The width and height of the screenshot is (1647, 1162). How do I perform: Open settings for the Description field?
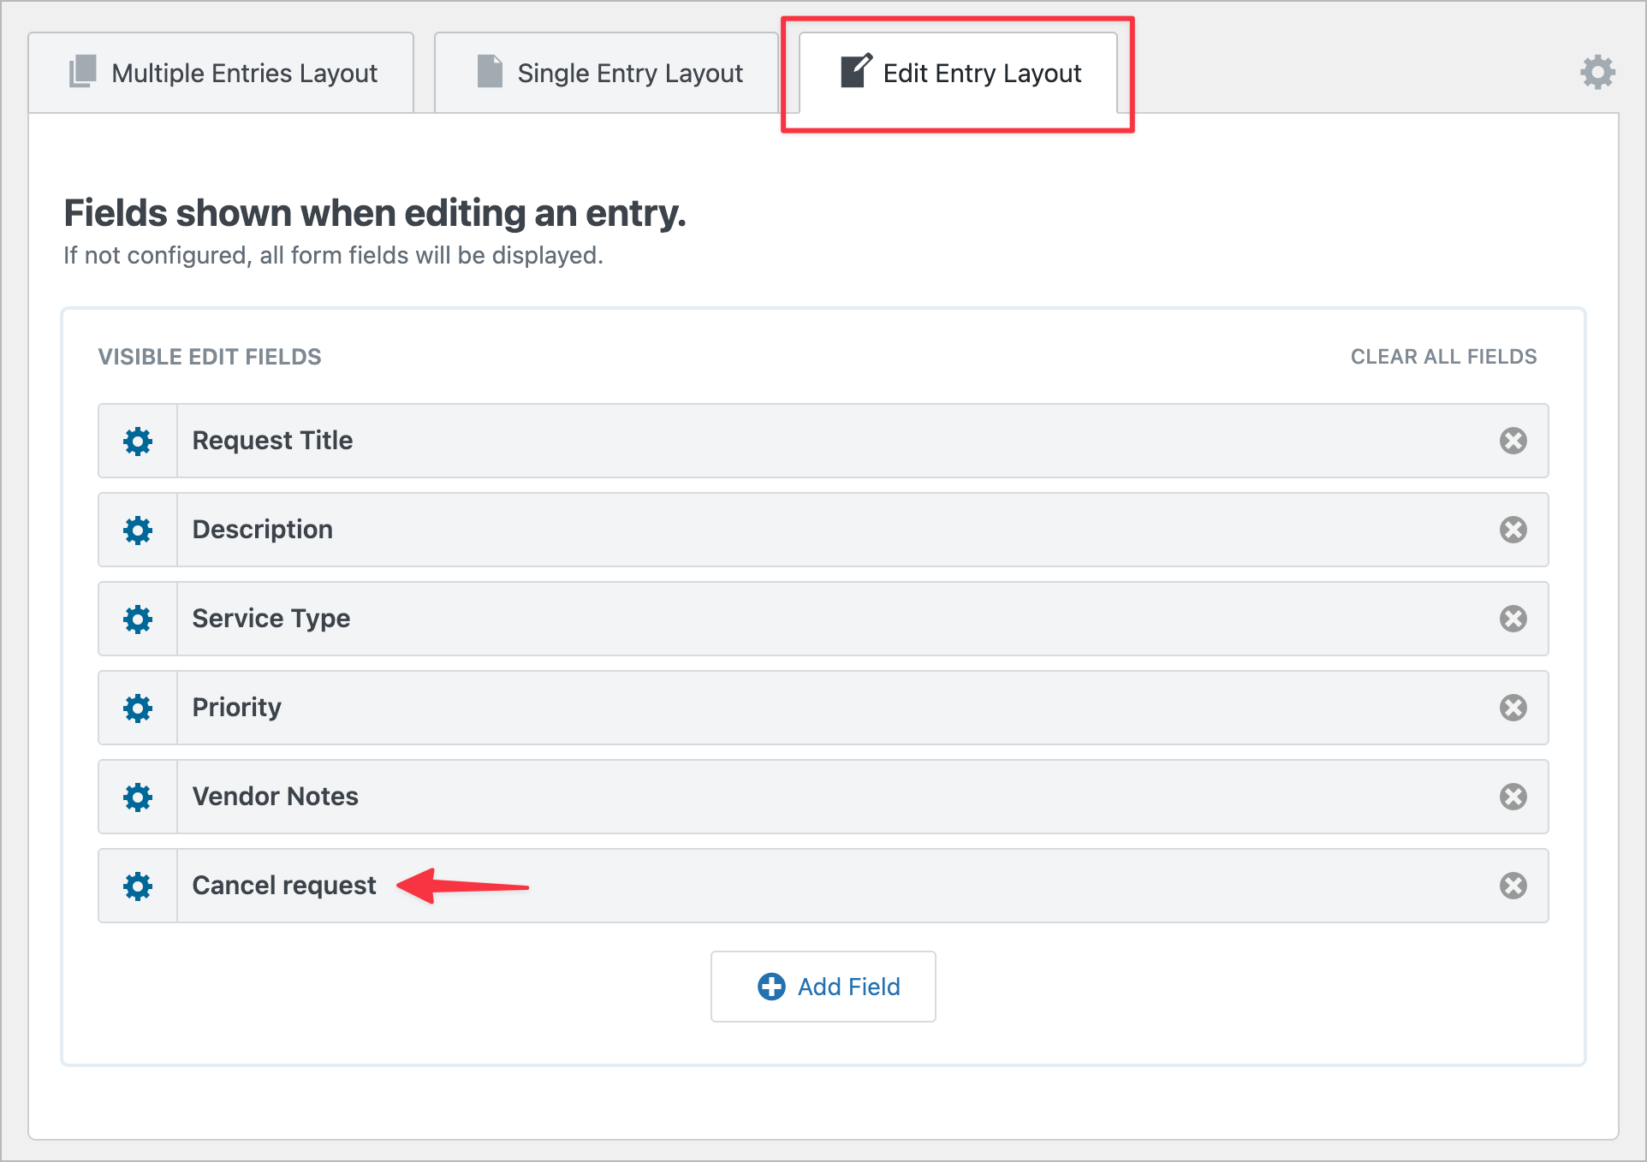click(x=138, y=530)
